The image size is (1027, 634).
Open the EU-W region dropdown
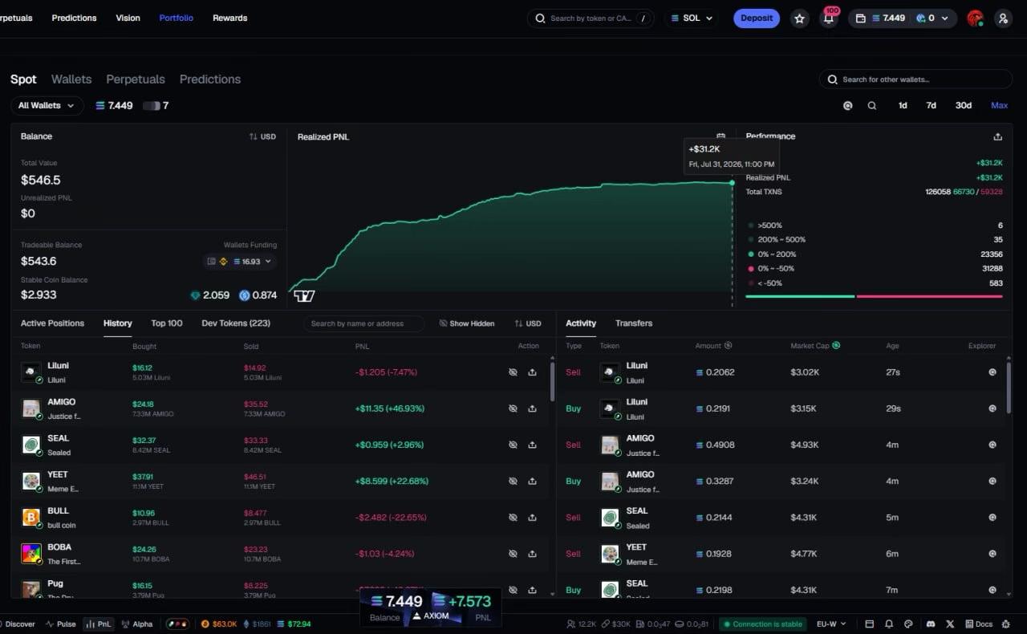831,624
